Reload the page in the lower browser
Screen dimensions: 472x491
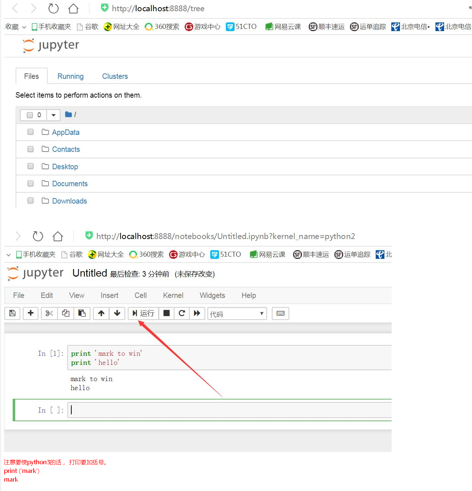tap(38, 236)
